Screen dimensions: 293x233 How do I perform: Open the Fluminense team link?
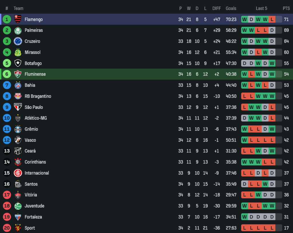point(35,74)
